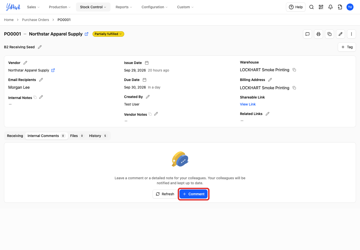
Task: Click the YoPrint logo
Action: 13,7
